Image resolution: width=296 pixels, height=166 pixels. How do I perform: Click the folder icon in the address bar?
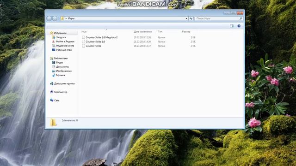pos(62,18)
